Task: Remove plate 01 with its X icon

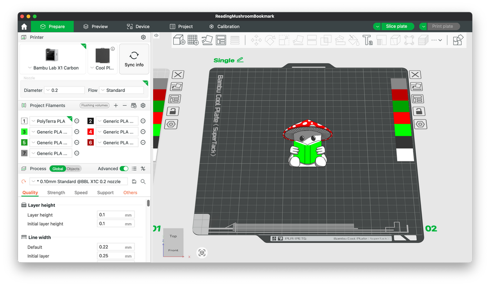Action: pyautogui.click(x=178, y=75)
